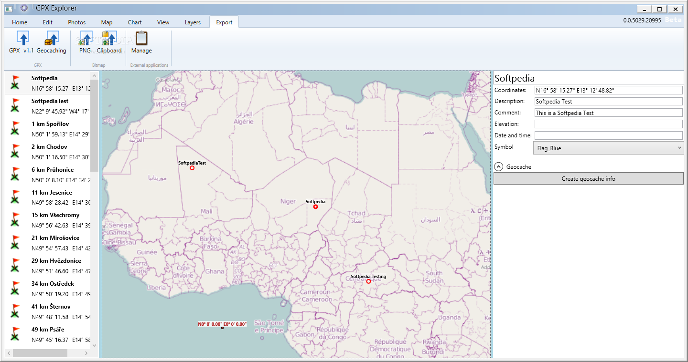
Task: Switch to the Photos tab
Action: 77,22
